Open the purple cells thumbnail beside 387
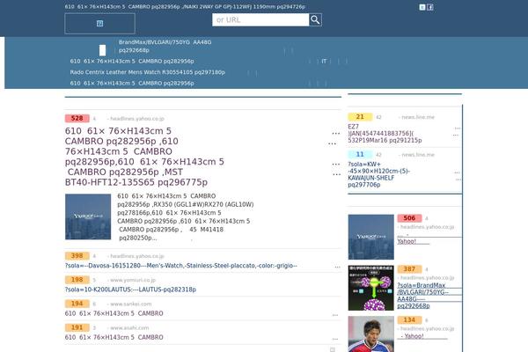Screen dimensions: 528x352 pos(371,288)
